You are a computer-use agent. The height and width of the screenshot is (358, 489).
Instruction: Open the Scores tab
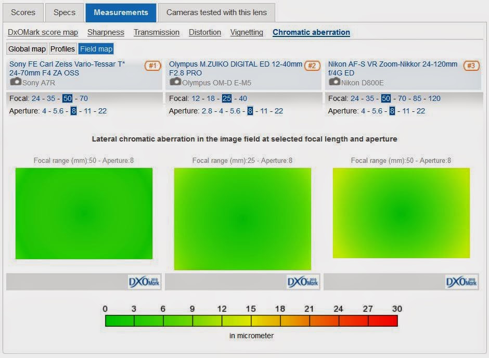(23, 13)
